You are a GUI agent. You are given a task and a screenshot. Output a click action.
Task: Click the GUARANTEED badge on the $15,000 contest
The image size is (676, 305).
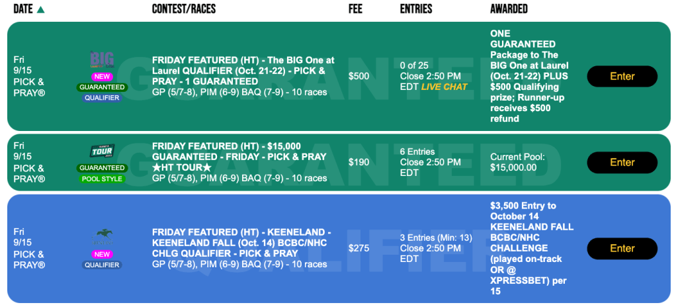coord(102,168)
